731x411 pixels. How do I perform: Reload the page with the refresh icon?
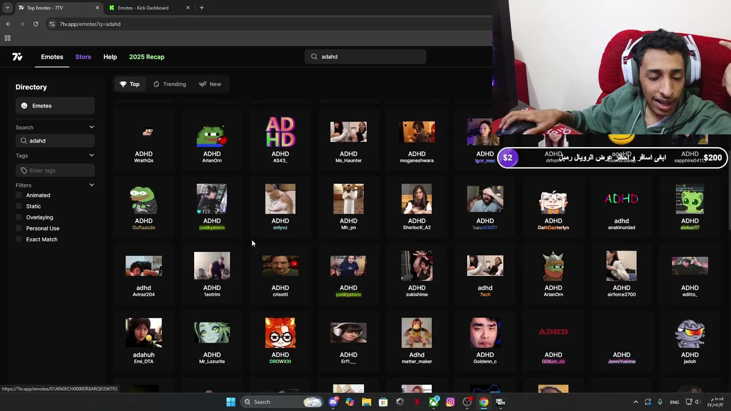[x=35, y=24]
